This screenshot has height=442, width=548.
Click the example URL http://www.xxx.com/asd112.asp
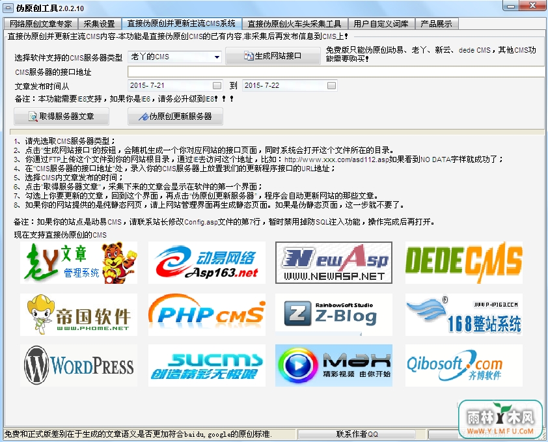[x=336, y=159]
